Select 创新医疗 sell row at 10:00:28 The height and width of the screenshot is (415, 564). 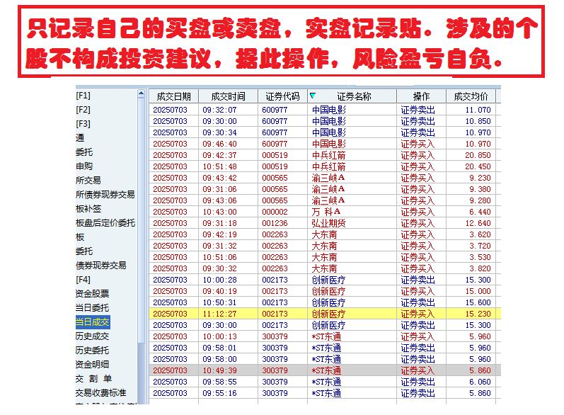(x=325, y=280)
